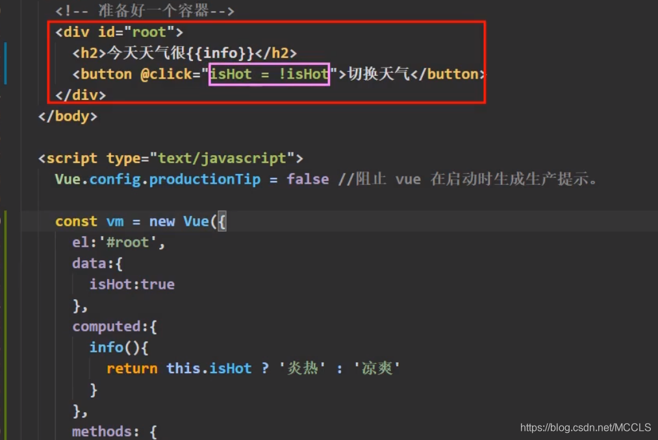Click the h2 line 今天天气很{{info}}
Viewport: 658px width, 440px height.
184,53
